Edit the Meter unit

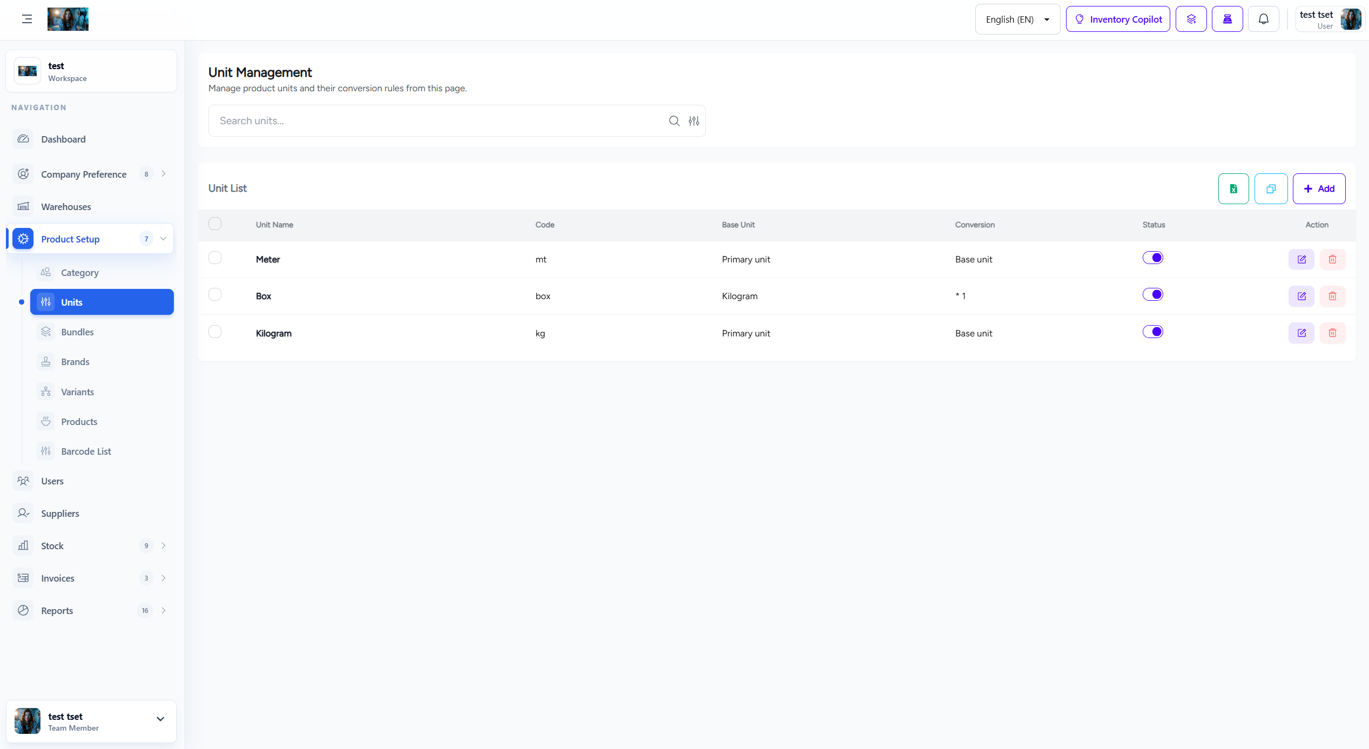(1301, 259)
